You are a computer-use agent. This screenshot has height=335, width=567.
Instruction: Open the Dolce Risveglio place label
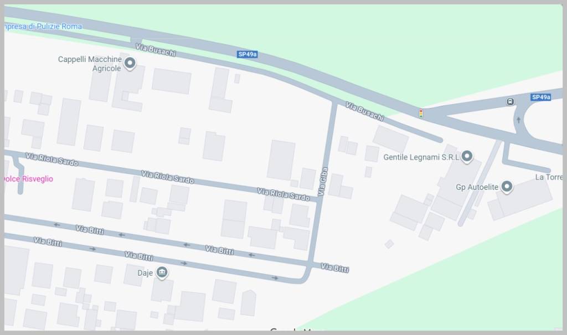point(29,179)
